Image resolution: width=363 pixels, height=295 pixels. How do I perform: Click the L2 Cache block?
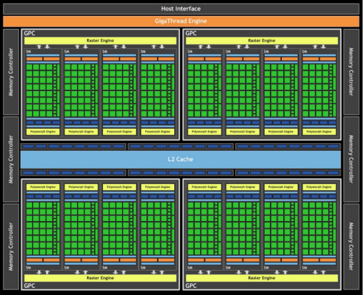(x=181, y=159)
